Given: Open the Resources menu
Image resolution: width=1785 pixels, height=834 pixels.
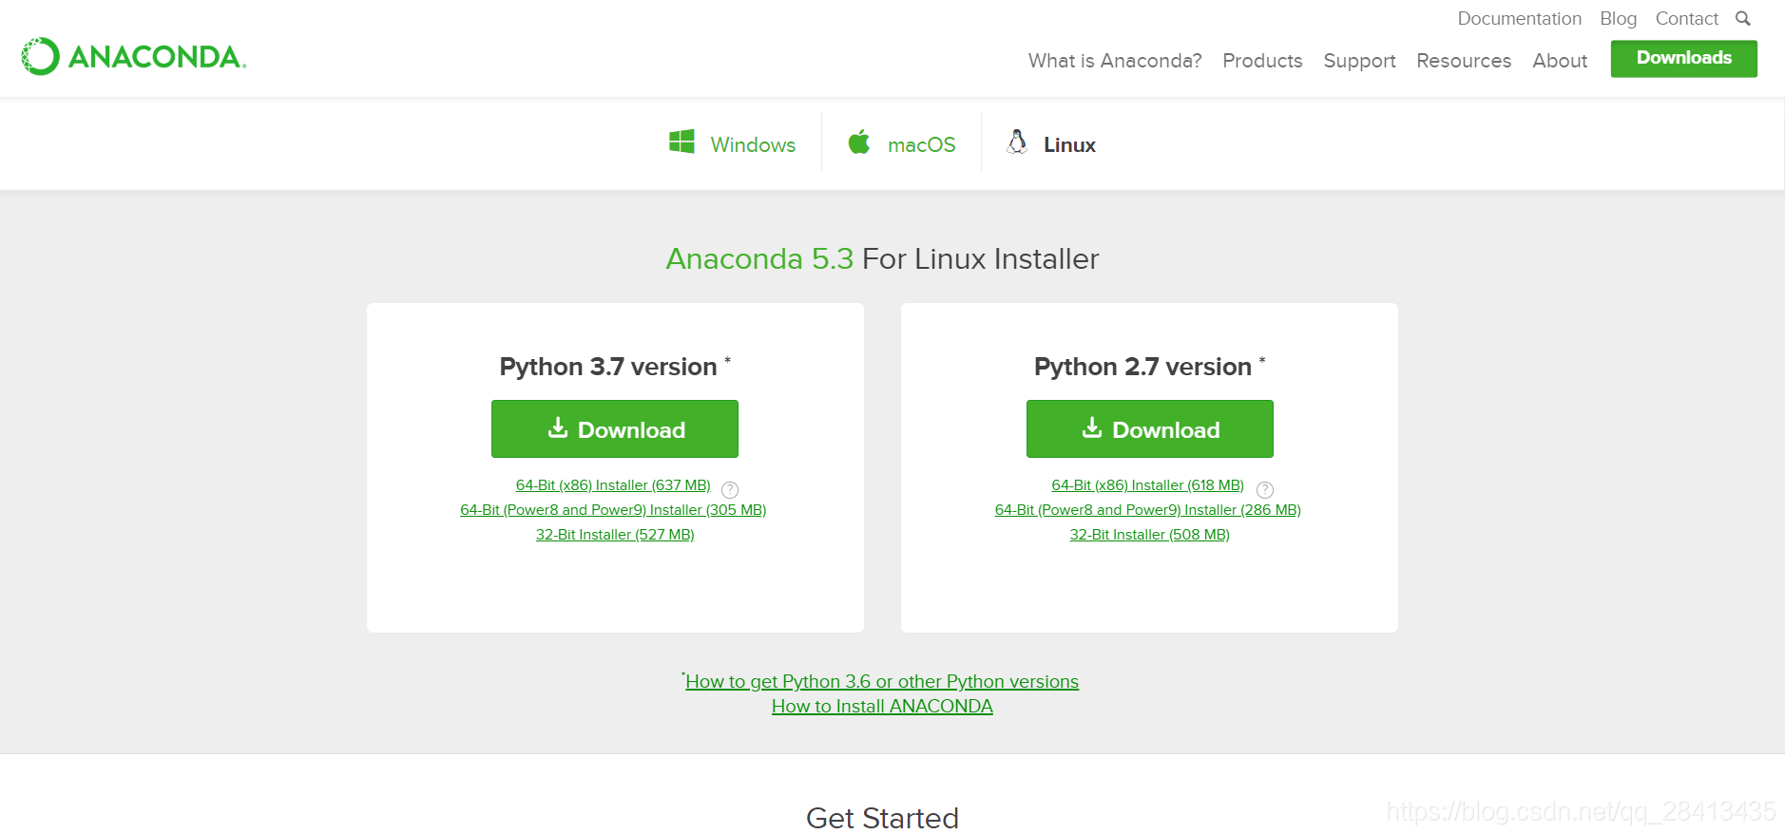Looking at the screenshot, I should [x=1464, y=61].
